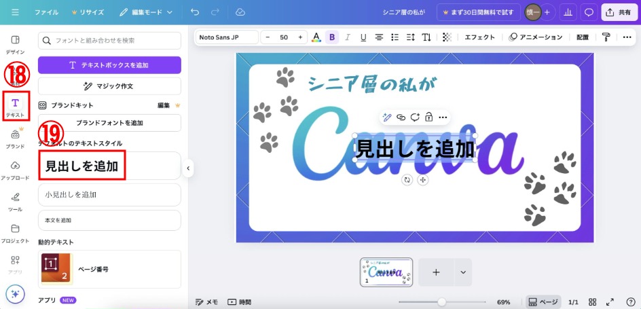The width and height of the screenshot is (641, 309).
Task: Open the アニメーション panel
Action: (536, 37)
